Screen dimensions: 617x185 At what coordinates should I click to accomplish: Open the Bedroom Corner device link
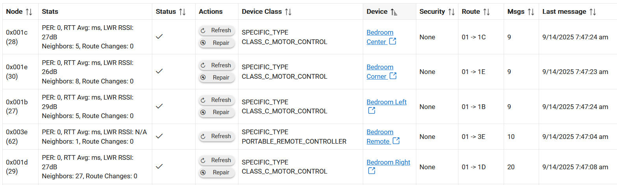point(380,67)
